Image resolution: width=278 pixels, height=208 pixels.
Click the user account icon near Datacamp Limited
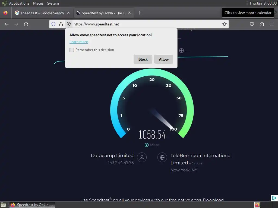pos(142,157)
